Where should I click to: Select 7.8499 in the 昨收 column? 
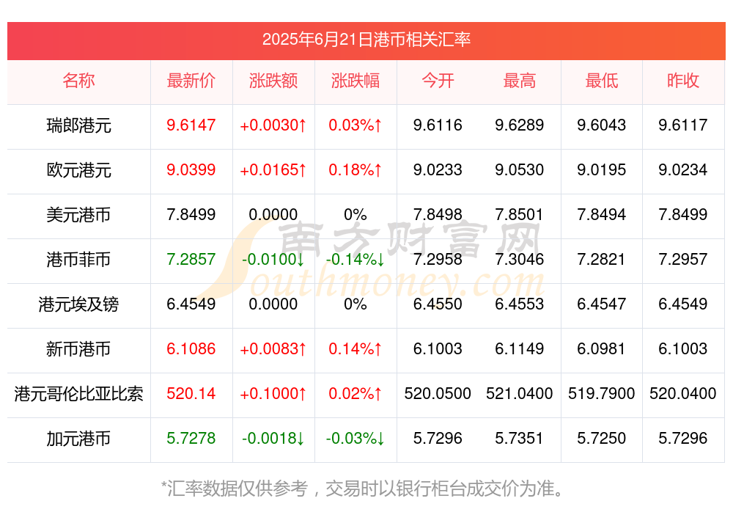coord(683,214)
